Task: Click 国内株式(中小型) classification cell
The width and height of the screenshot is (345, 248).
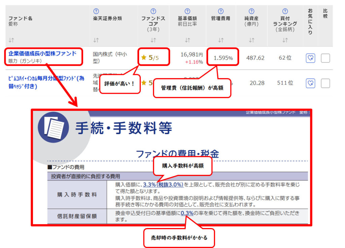Action: (110, 57)
